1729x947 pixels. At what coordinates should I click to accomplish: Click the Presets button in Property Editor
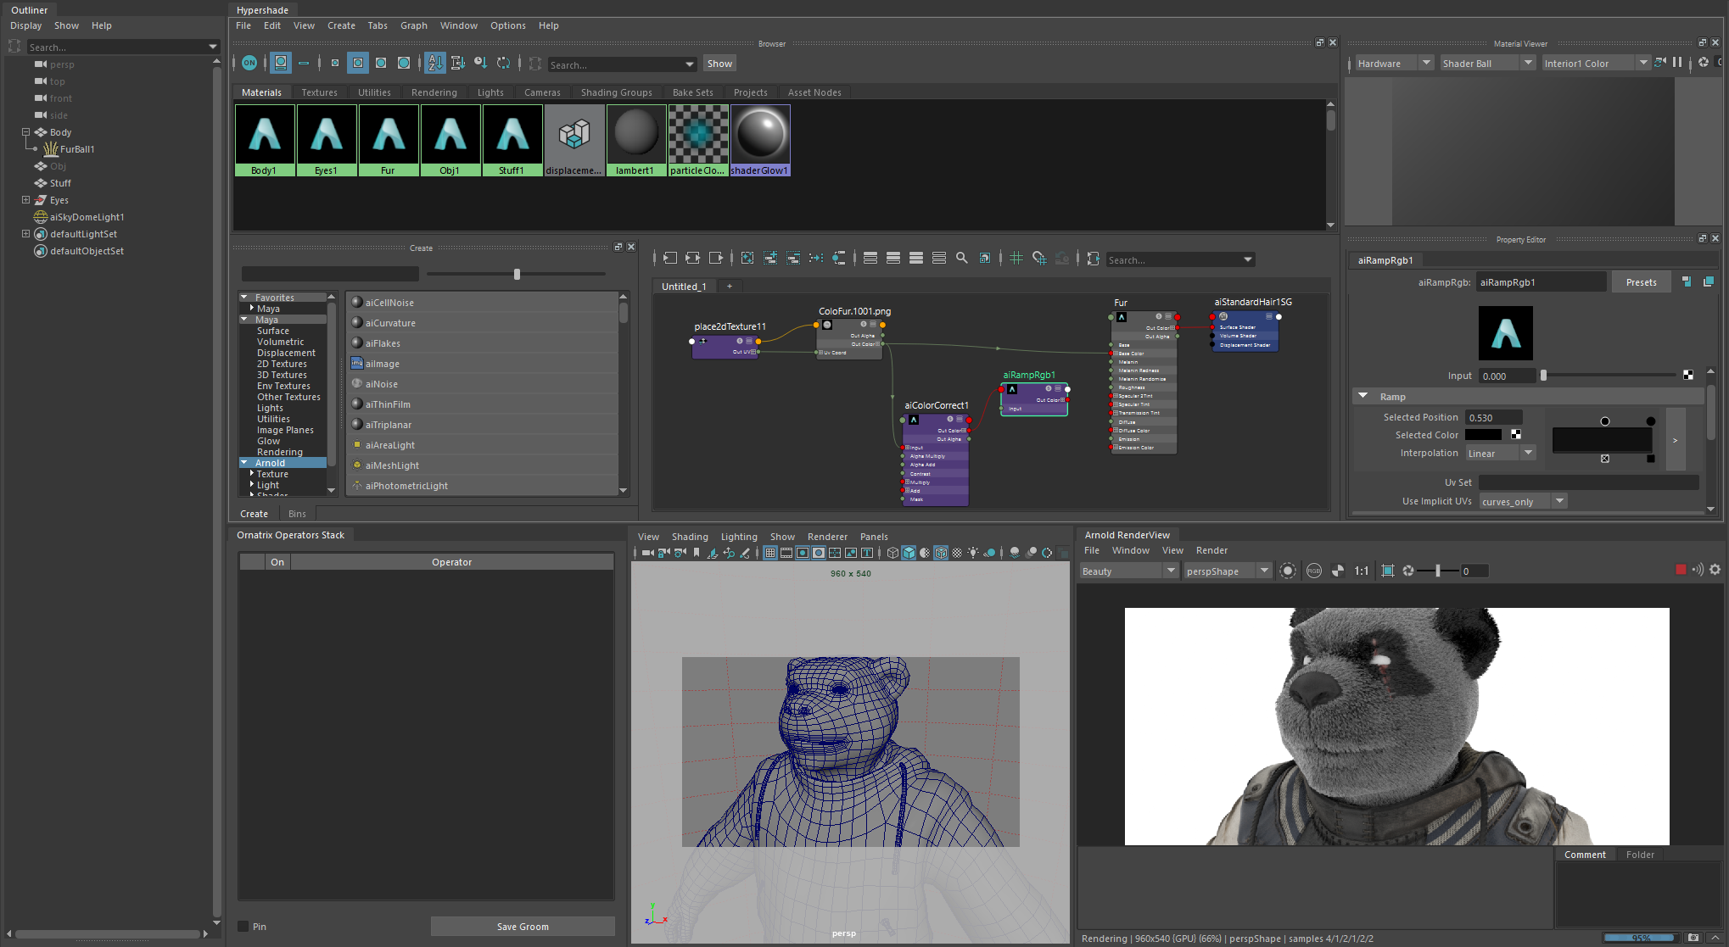tap(1641, 282)
